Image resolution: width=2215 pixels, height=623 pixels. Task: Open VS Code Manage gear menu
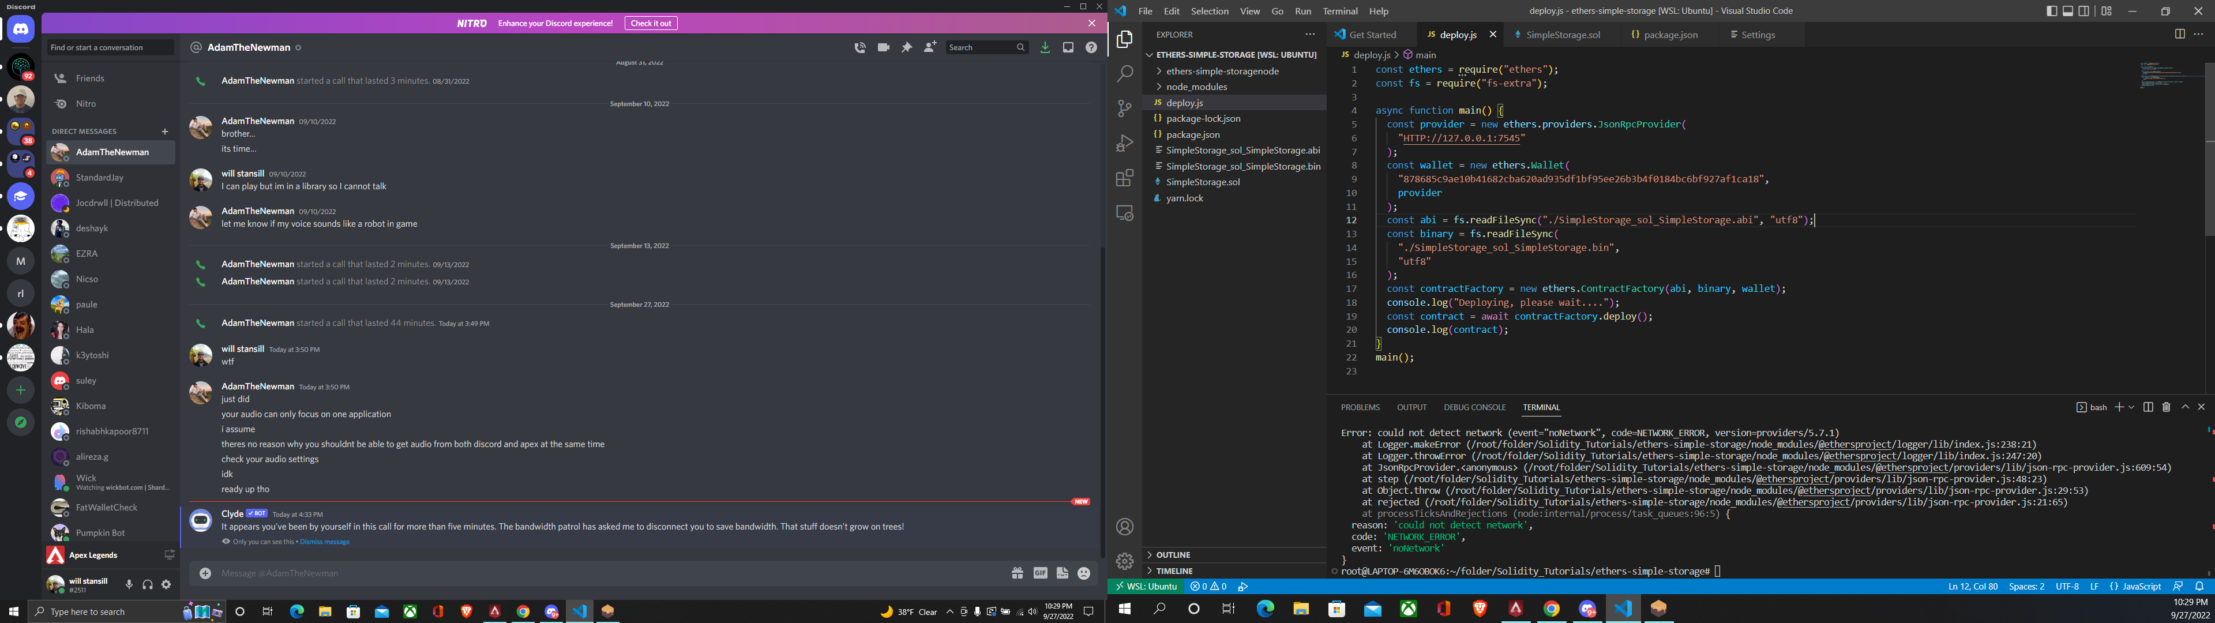click(x=1125, y=561)
